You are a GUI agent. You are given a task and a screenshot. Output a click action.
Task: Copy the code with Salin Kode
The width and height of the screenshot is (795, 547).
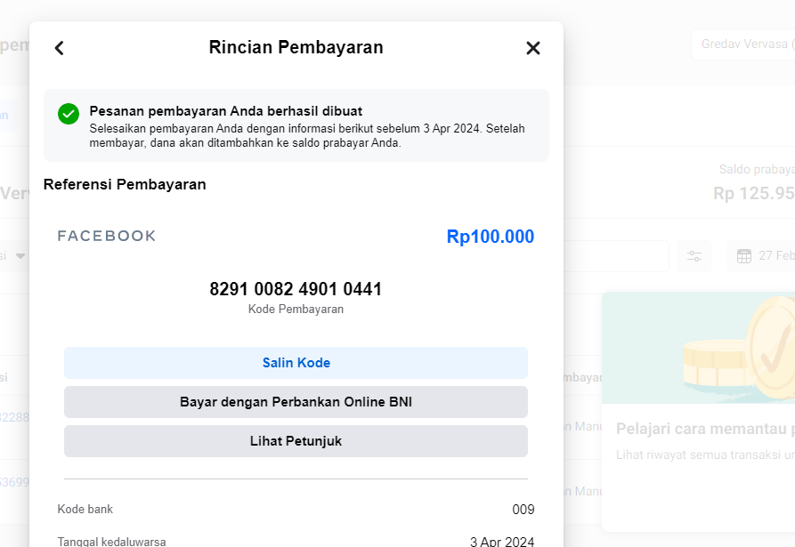pos(296,363)
